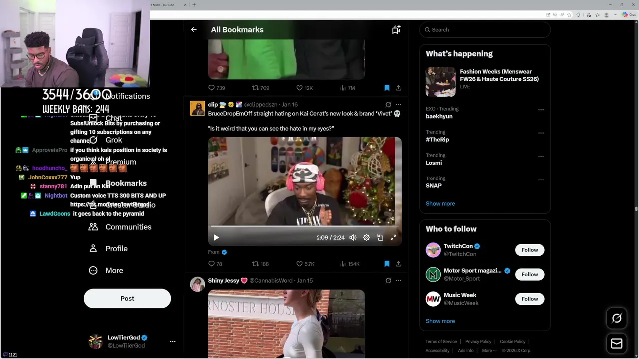The image size is (639, 359).
Task: Close the YouTube browser tab
Action: pyautogui.click(x=185, y=5)
